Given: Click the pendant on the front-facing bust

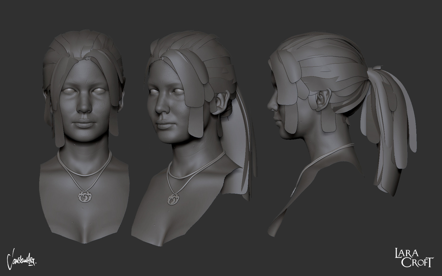Looking at the screenshot, I should click(x=84, y=196).
